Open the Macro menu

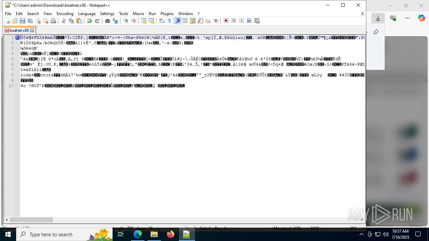point(138,14)
